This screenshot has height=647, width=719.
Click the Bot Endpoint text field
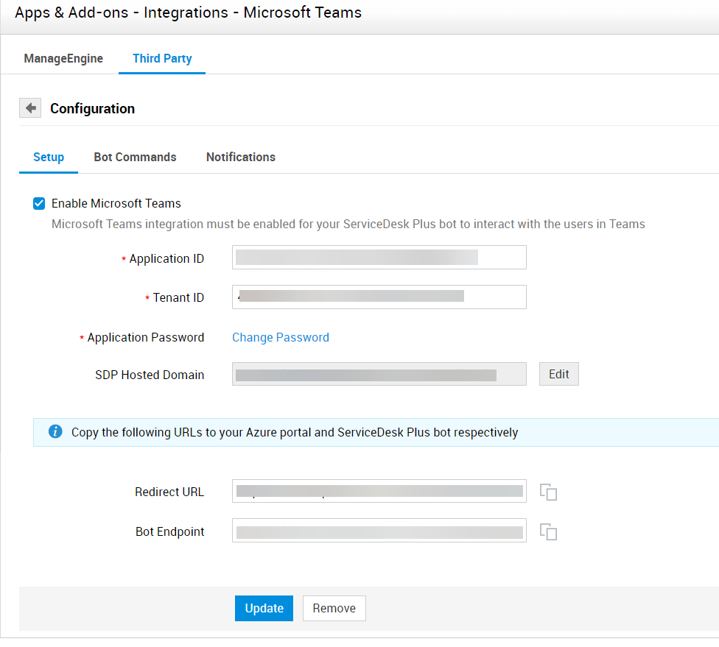379,531
